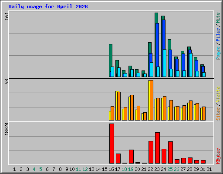
Task: Select day 7 on the x-axis
Action: pyautogui.click(x=54, y=169)
